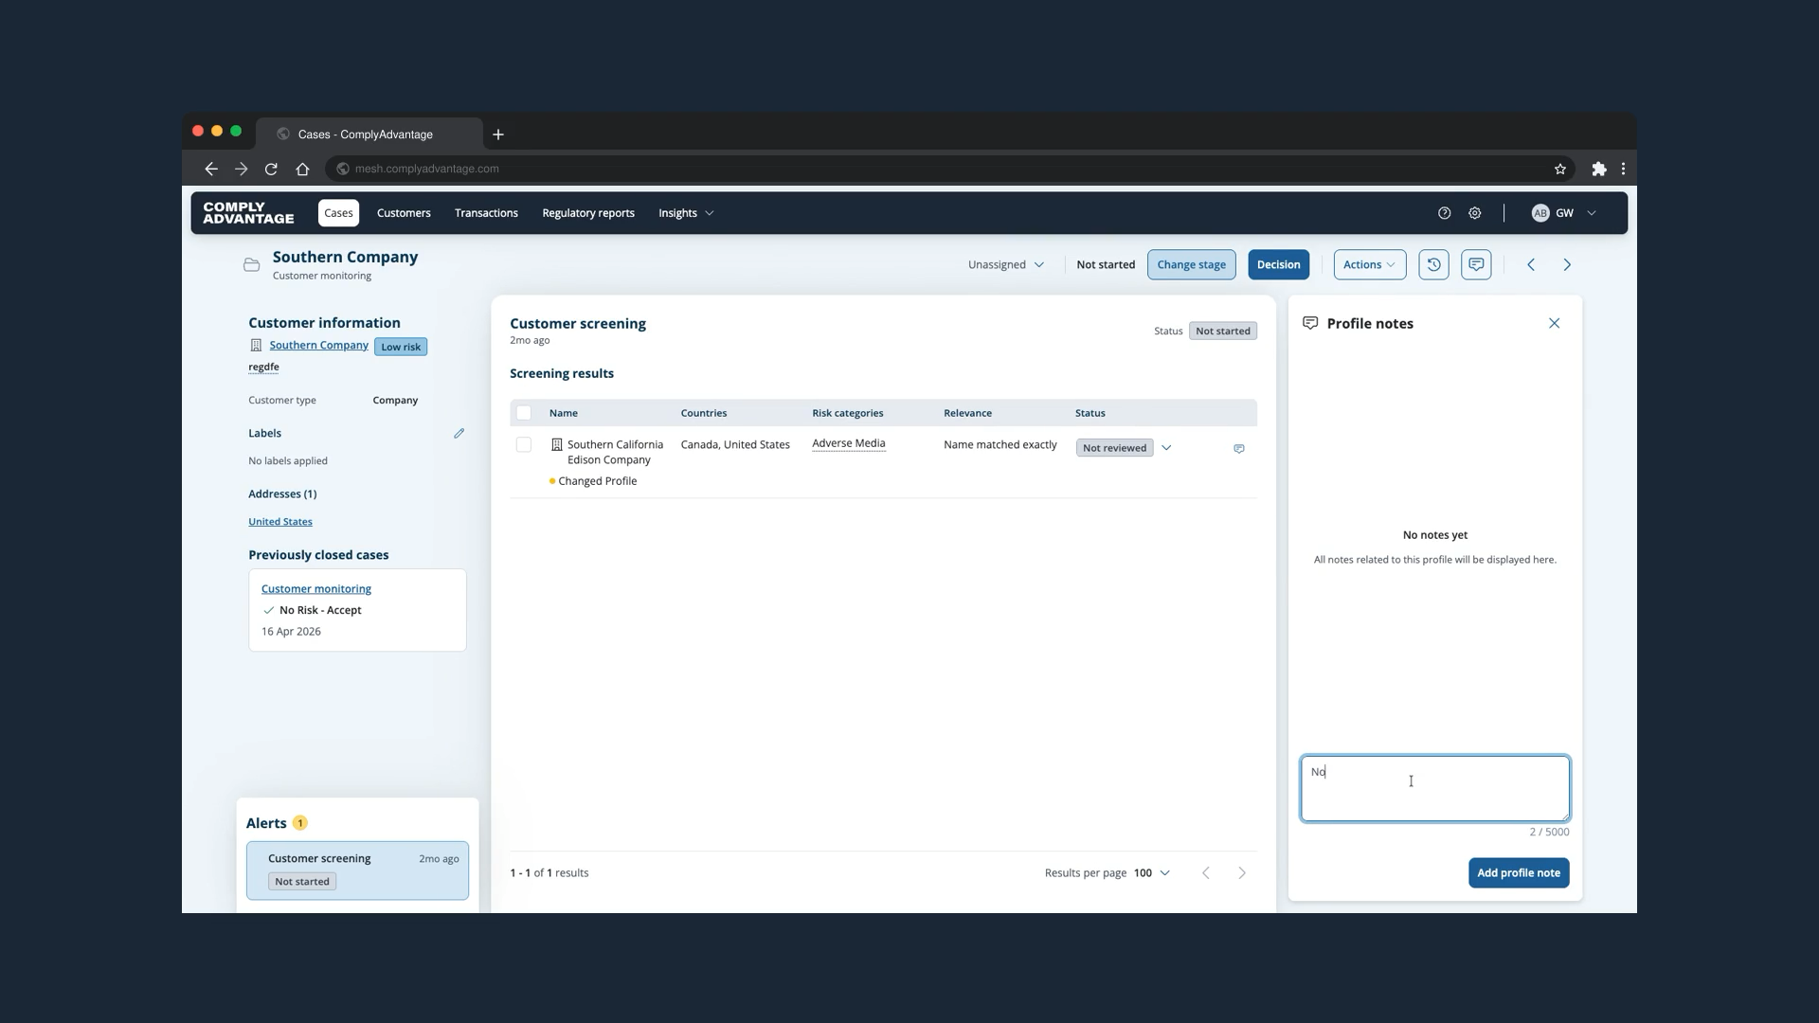Screen dimensions: 1819x1023
Task: Open Results per page 100 dropdown
Action: tap(1152, 872)
